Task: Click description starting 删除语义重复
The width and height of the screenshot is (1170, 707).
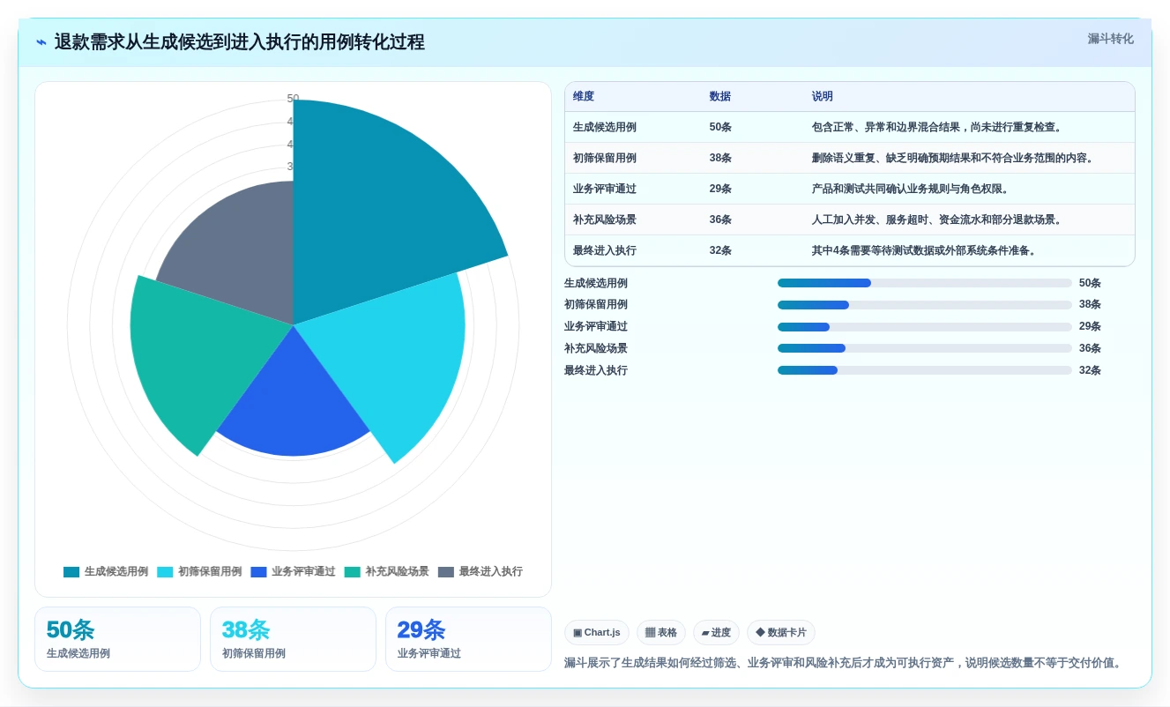Action: [953, 158]
